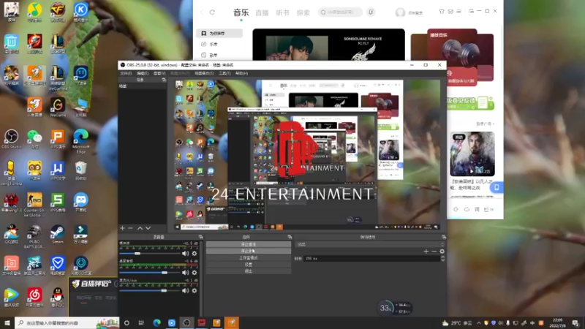Remove the selected scene with minus icon
Viewport: 585px width, 329px height.
tap(130, 228)
